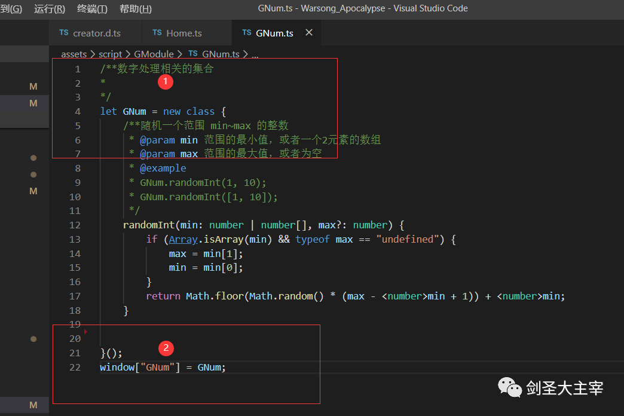Open the 转到(G) menu

tap(11, 9)
